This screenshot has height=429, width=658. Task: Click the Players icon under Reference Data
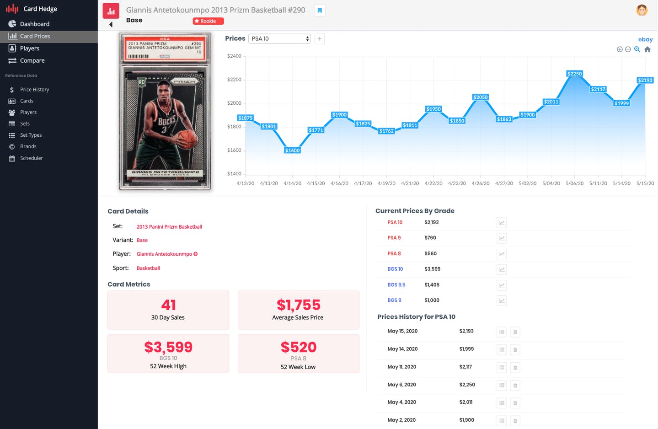[12, 113]
